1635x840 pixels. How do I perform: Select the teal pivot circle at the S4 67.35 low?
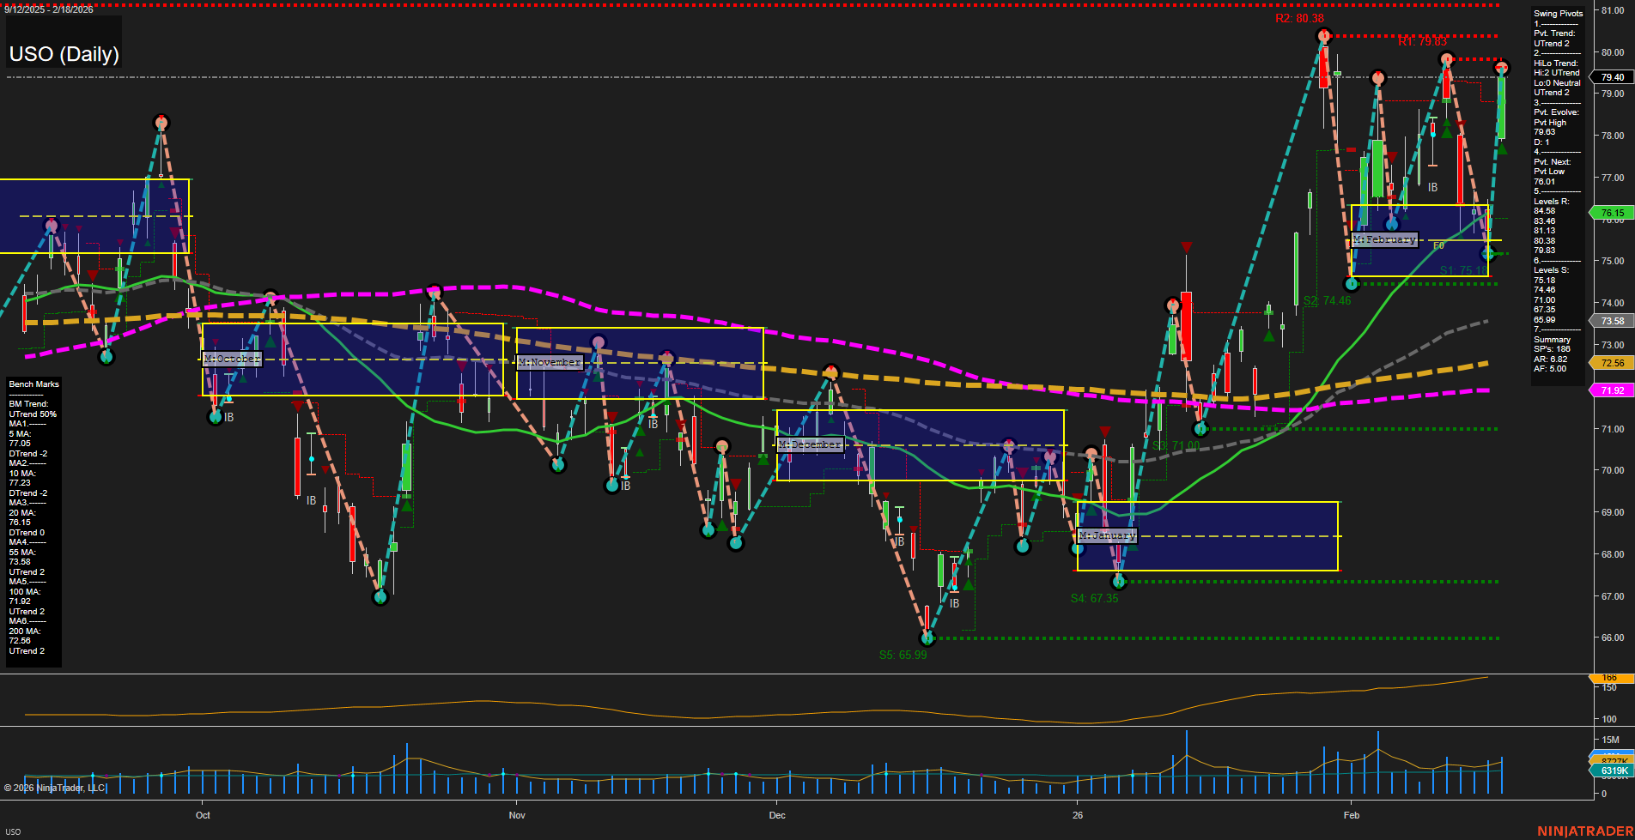tap(1117, 581)
